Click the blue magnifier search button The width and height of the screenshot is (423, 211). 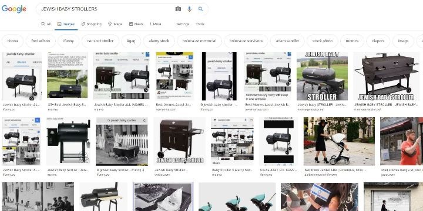click(x=201, y=9)
